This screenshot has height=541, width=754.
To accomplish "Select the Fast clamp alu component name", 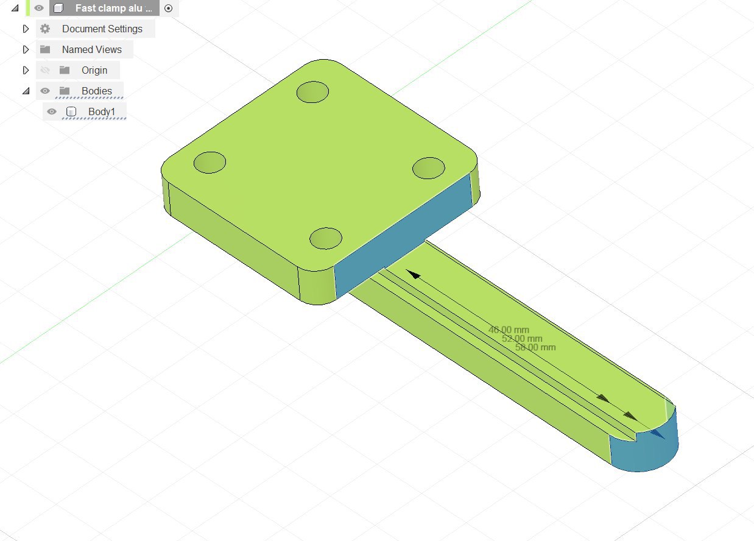I will coord(113,9).
